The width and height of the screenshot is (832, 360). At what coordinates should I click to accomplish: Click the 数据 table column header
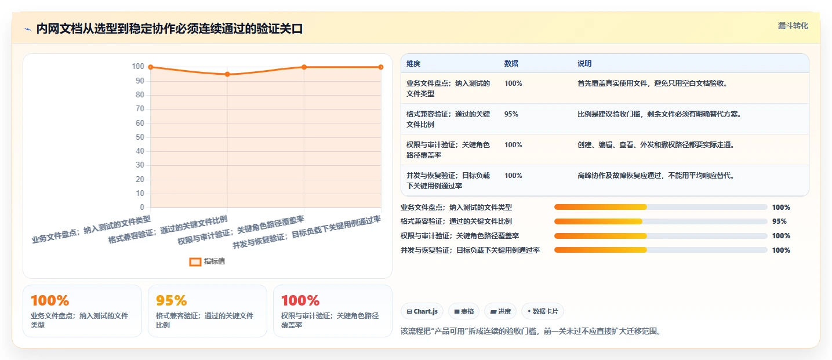(x=511, y=63)
